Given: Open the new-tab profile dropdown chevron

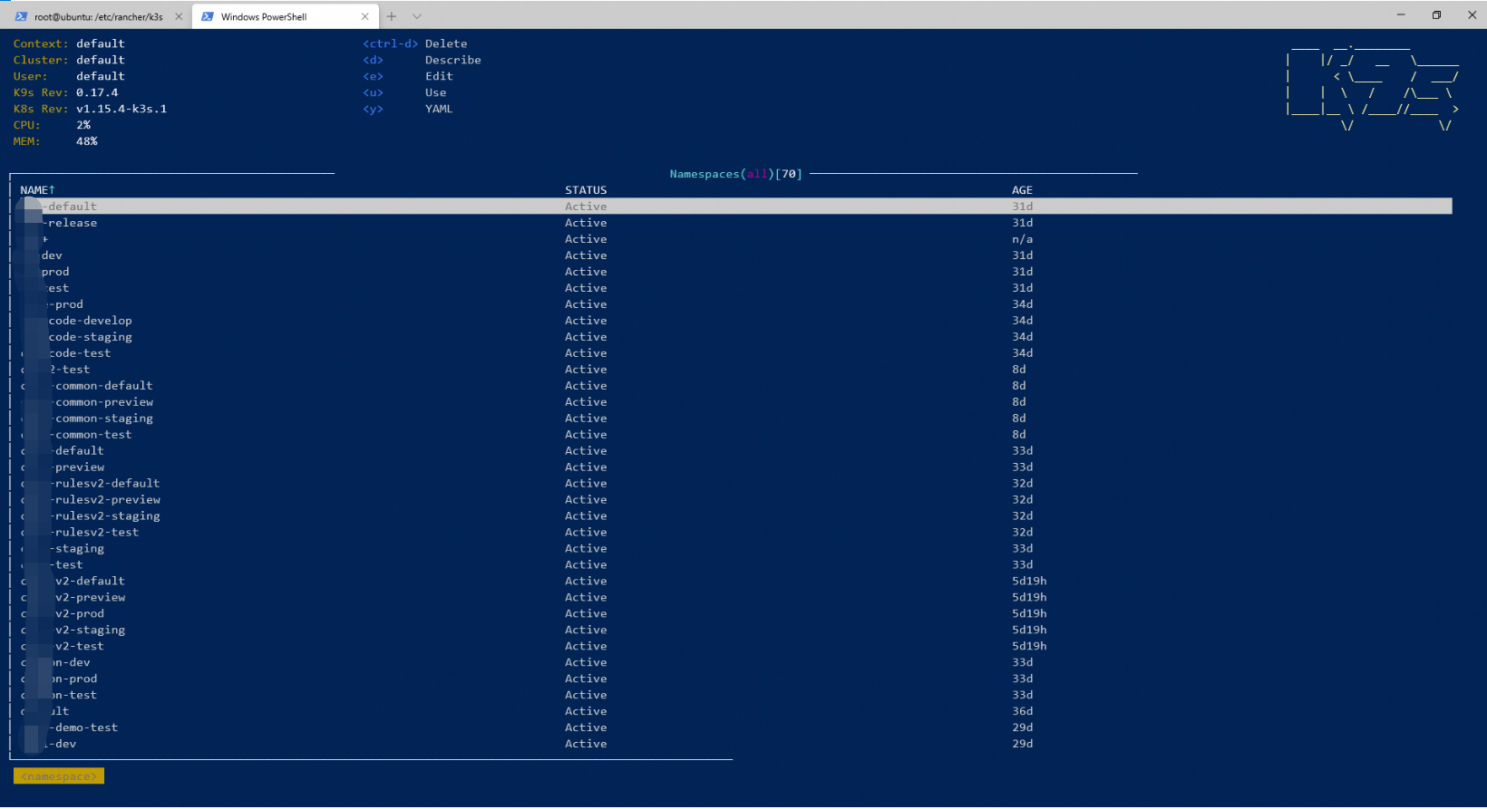Looking at the screenshot, I should [417, 16].
